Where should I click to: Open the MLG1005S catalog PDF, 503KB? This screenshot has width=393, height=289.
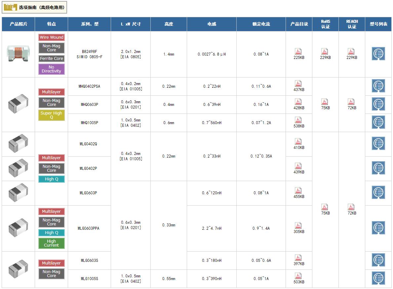tap(298, 276)
